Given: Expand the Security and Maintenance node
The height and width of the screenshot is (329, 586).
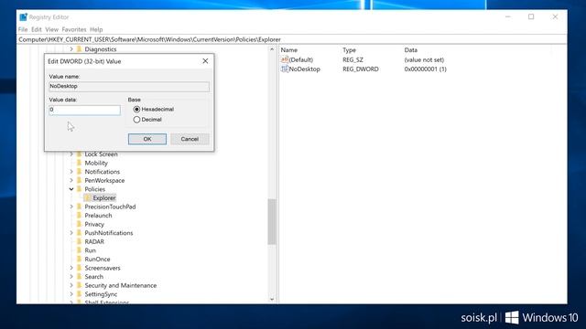Looking at the screenshot, I should [71, 285].
